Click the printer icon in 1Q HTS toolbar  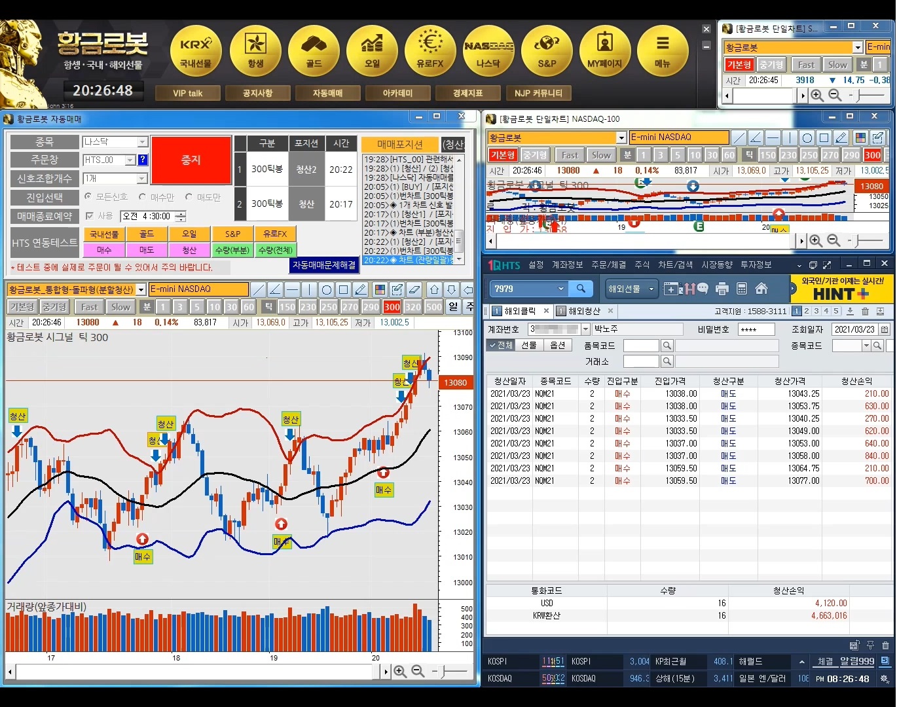(x=722, y=289)
